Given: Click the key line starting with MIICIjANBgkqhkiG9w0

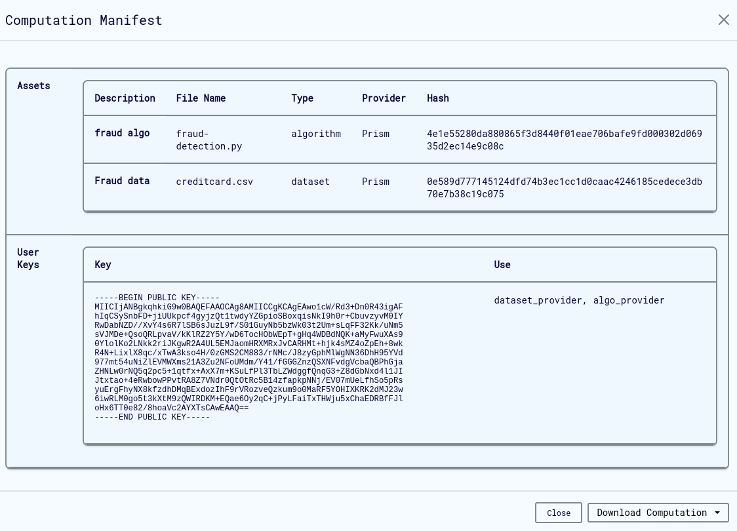Looking at the screenshot, I should (x=249, y=307).
